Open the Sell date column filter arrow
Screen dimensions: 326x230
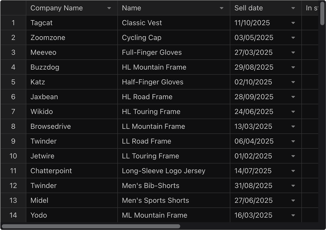point(293,8)
